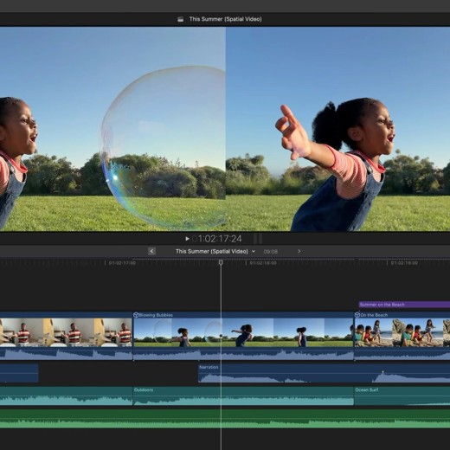This screenshot has width=450, height=450.
Task: Click the play button beside the timecode
Action: [187, 239]
